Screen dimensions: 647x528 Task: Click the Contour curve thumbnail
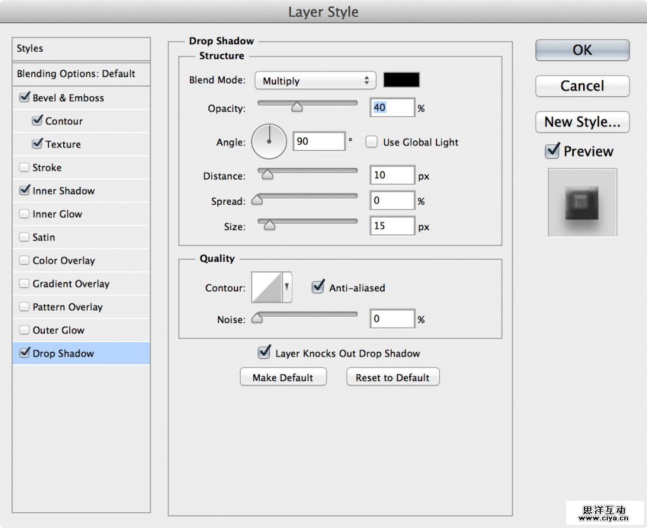tap(267, 288)
